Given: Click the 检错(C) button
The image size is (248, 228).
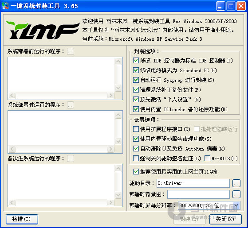Looking at the screenshot, I should point(22,219).
